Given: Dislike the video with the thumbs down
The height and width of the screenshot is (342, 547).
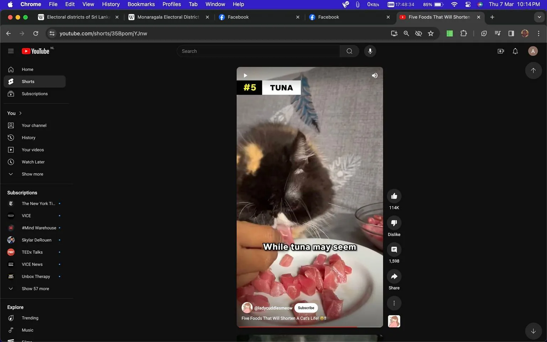Looking at the screenshot, I should coord(394,223).
